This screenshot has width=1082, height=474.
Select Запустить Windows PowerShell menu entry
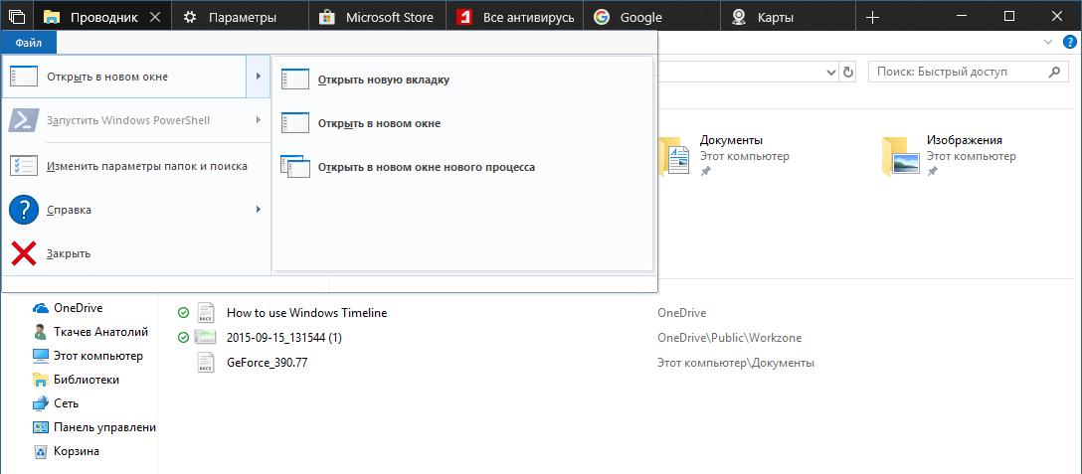coord(134,120)
